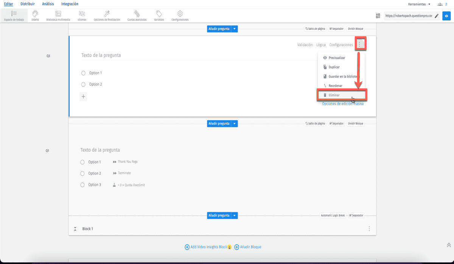This screenshot has height=264, width=454.
Task: Show the survey QR code icon
Action: [378, 16]
